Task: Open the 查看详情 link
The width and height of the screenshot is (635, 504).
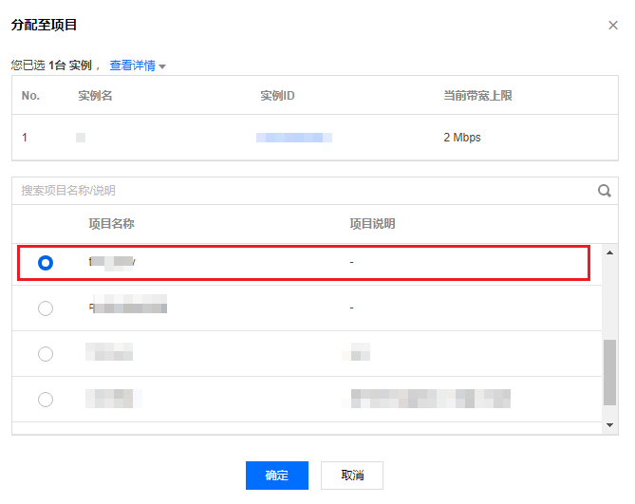Action: coord(133,65)
